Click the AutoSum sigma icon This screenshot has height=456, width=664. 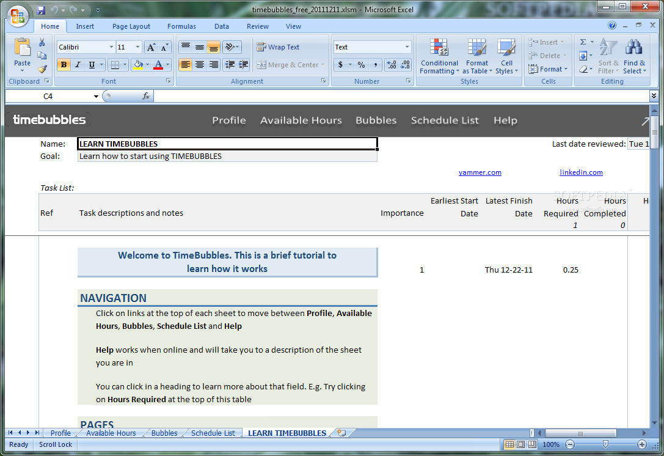pos(583,42)
